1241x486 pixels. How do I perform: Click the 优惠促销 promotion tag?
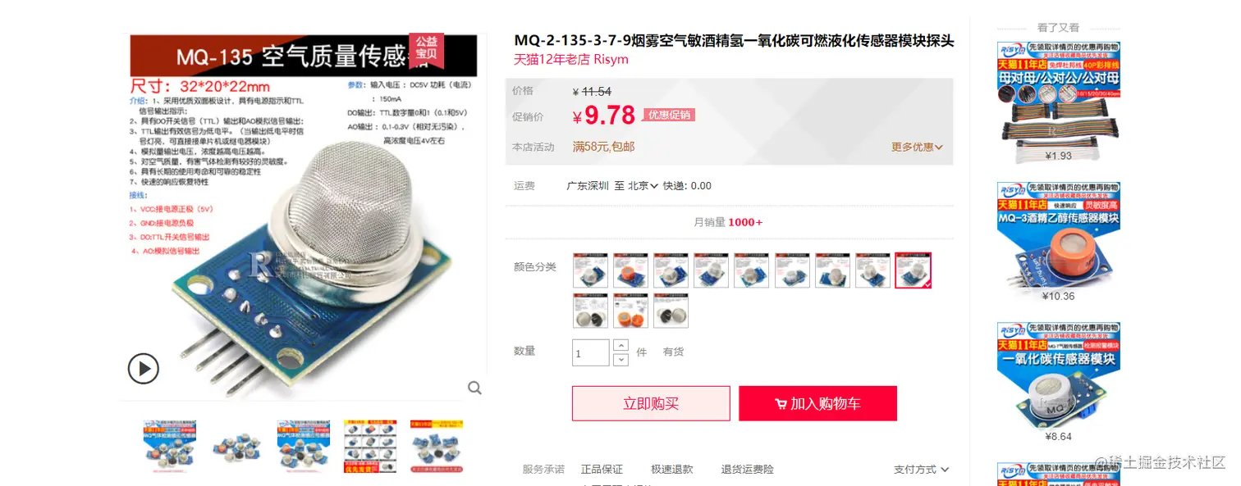point(669,115)
